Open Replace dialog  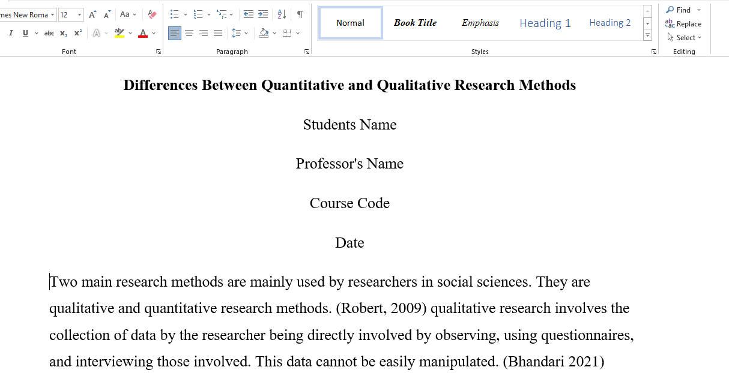683,24
